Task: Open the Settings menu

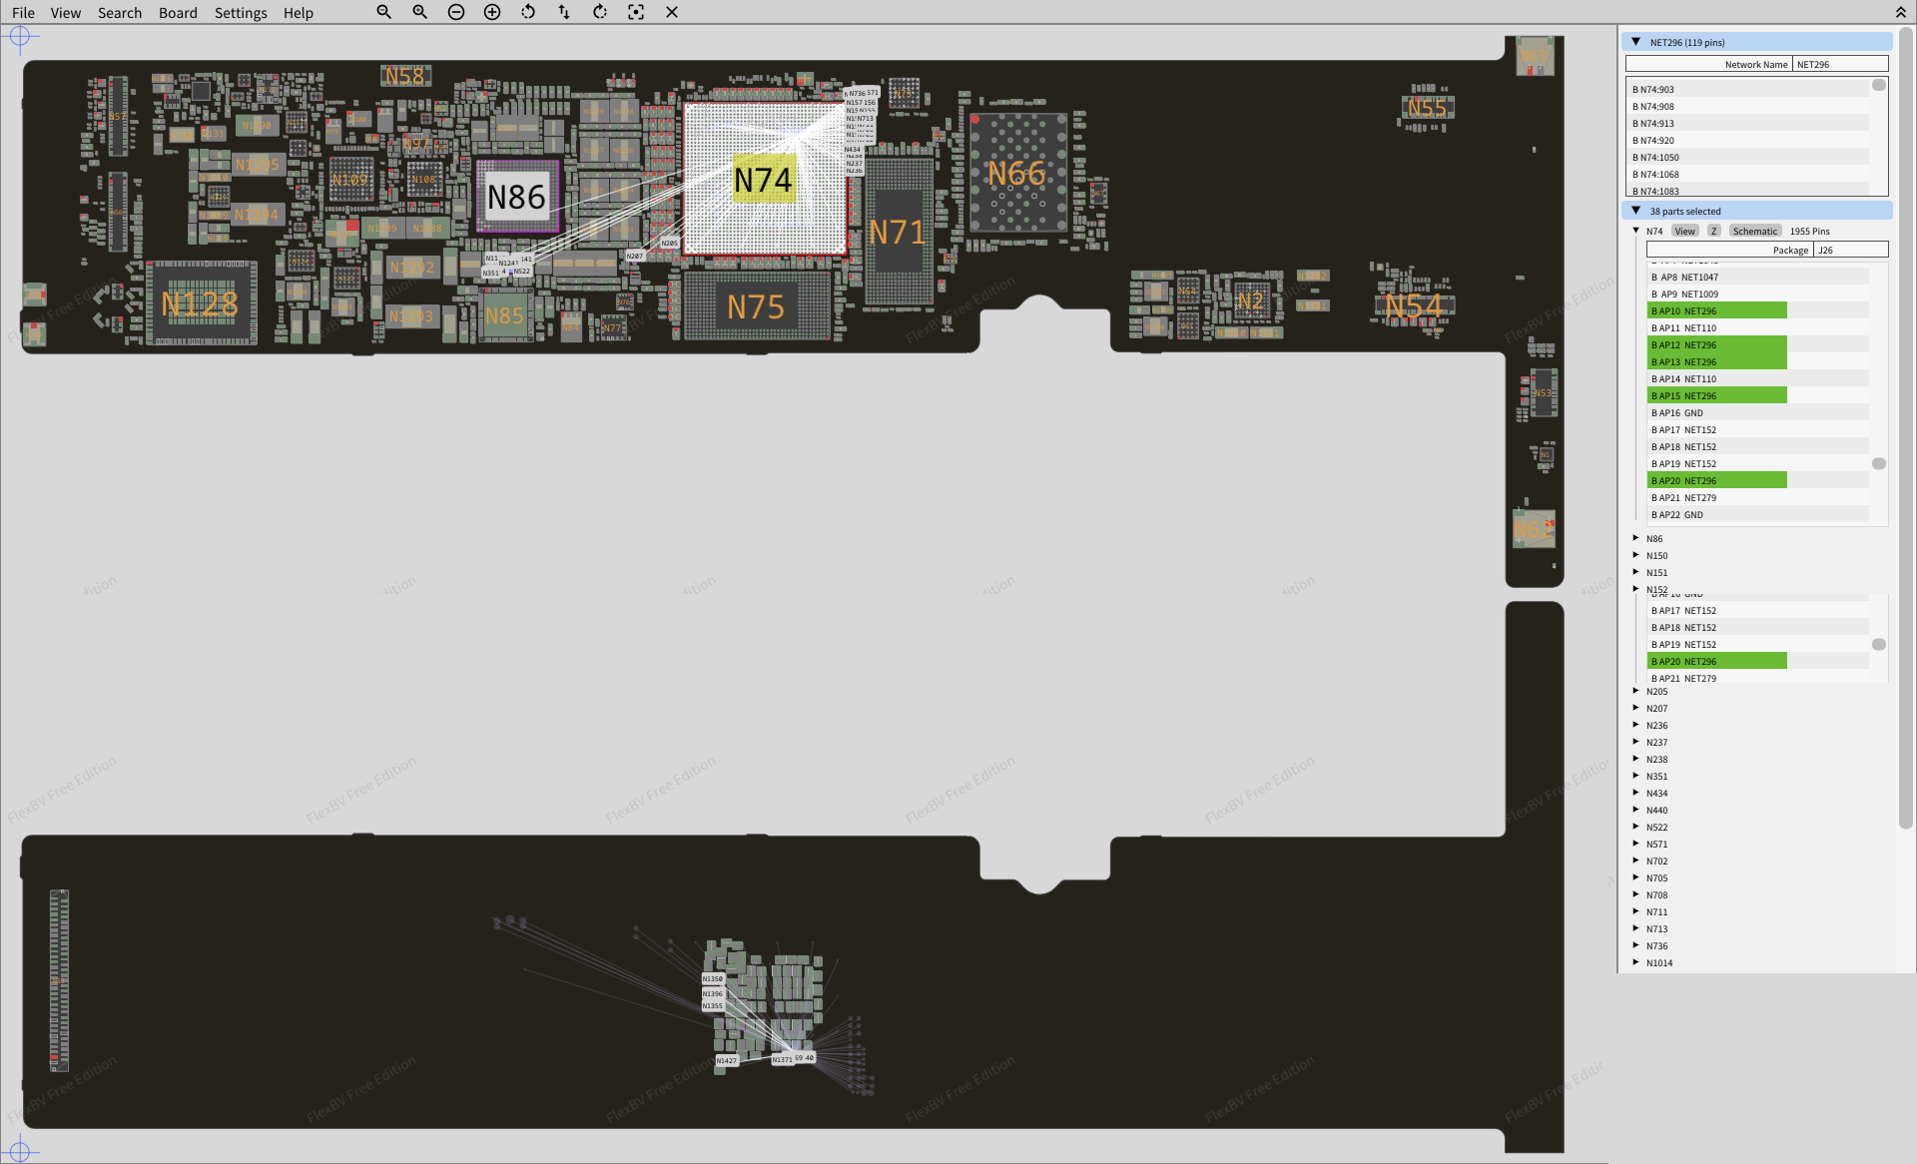Action: (241, 13)
